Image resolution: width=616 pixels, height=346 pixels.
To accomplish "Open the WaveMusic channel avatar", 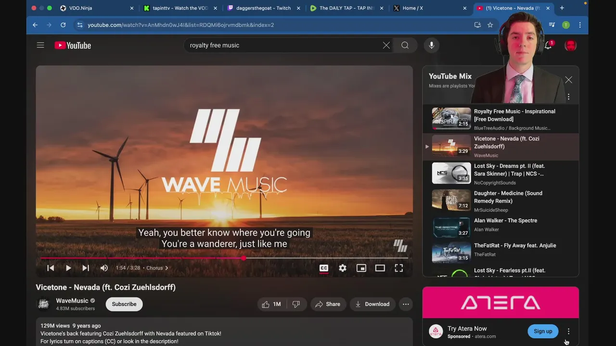I will (x=44, y=304).
